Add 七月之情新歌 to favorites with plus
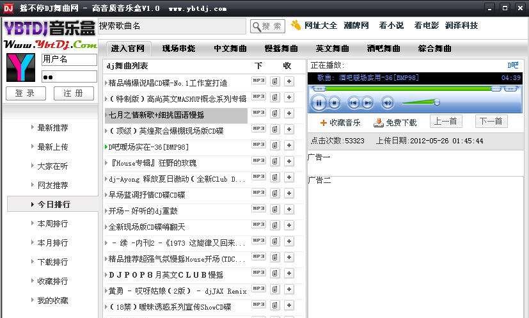 289,113
